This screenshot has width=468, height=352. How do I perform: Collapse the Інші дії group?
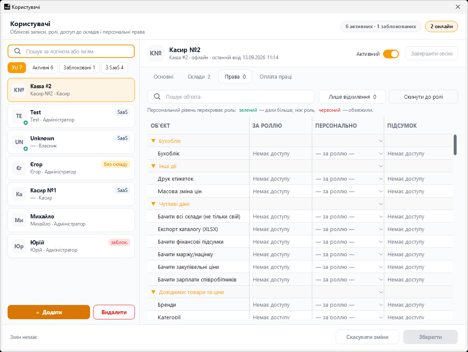pyautogui.click(x=154, y=166)
